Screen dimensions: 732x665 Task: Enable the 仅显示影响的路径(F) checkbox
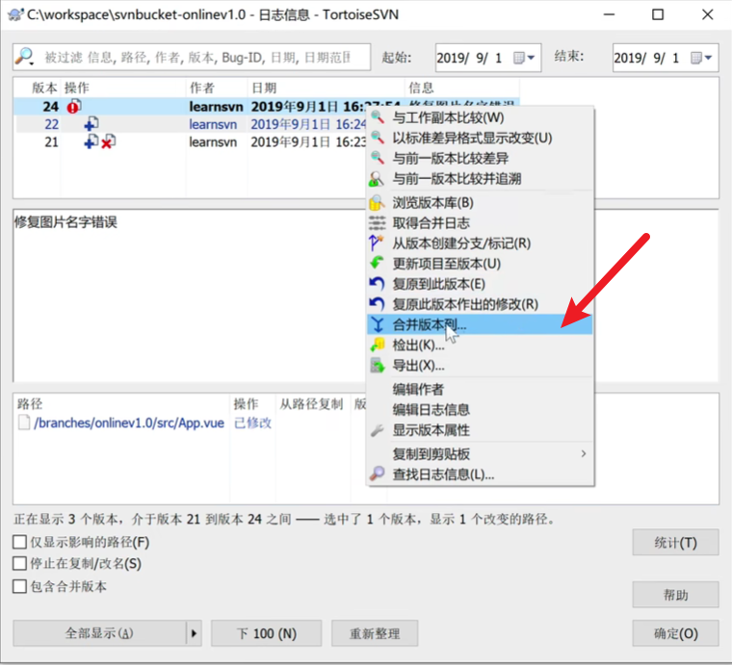[x=19, y=542]
